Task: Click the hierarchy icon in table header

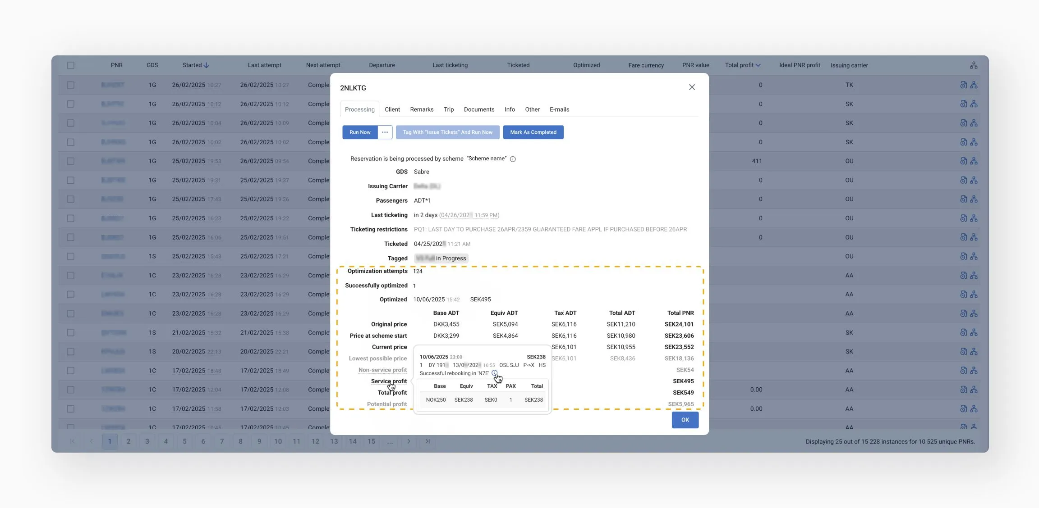Action: [x=974, y=65]
